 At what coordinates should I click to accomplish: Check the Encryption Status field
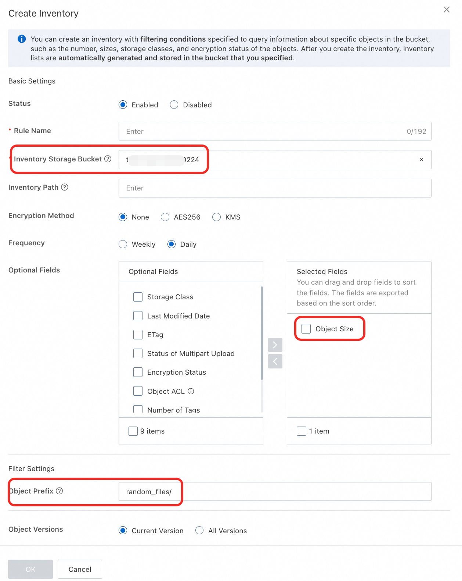138,372
